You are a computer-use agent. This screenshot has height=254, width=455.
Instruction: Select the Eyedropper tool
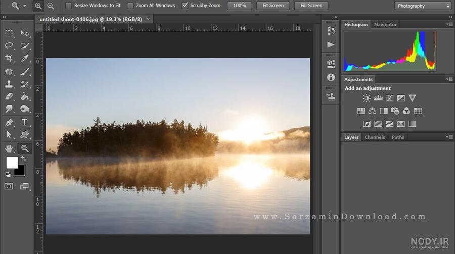(25, 58)
